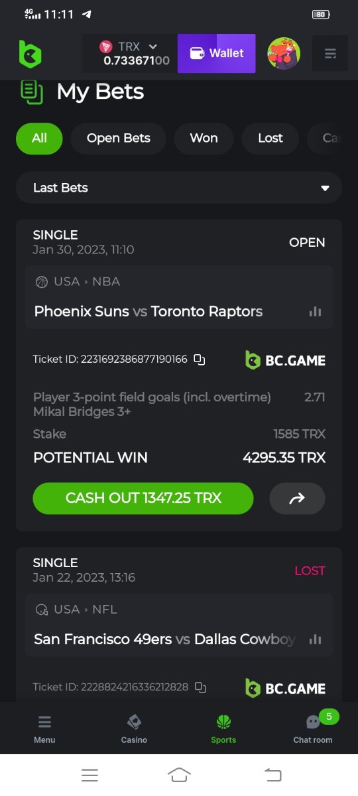This screenshot has width=358, height=796.
Task: Open the Chat room icon
Action: (313, 728)
